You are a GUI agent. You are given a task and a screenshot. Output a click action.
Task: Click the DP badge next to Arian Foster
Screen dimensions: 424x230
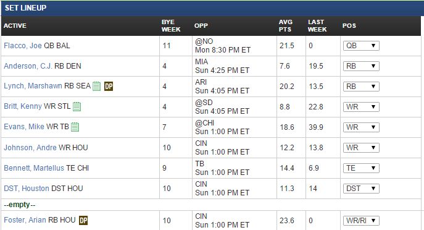(83, 220)
